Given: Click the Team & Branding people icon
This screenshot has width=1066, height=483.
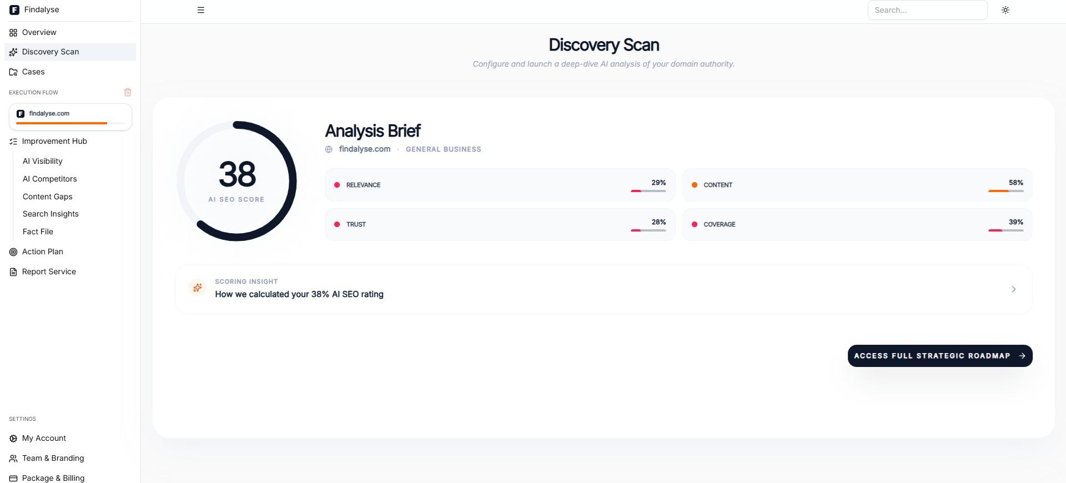Looking at the screenshot, I should click(x=13, y=459).
